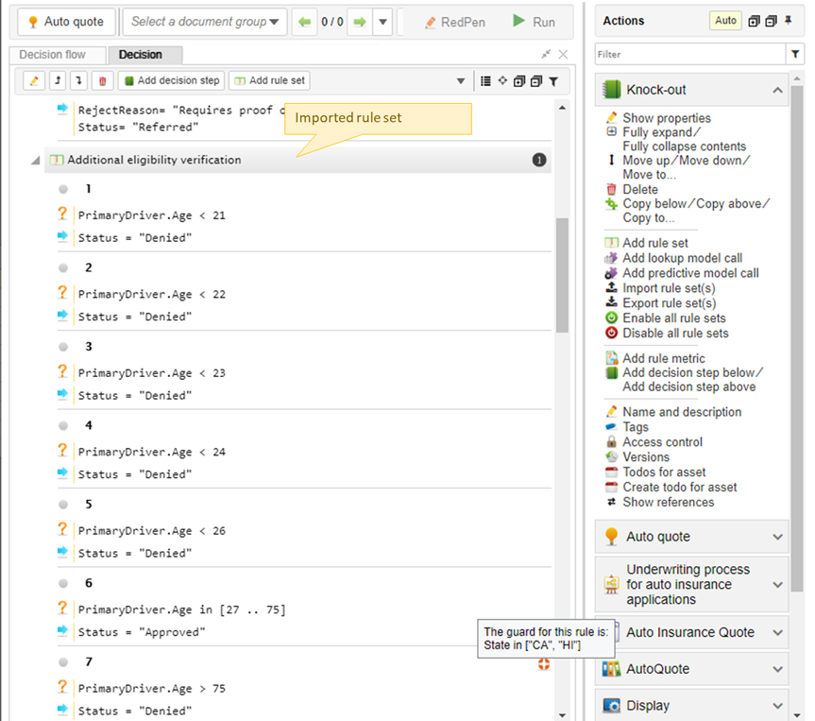
Task: Click the filter funnel icon in Decision toolbar
Action: click(x=553, y=81)
